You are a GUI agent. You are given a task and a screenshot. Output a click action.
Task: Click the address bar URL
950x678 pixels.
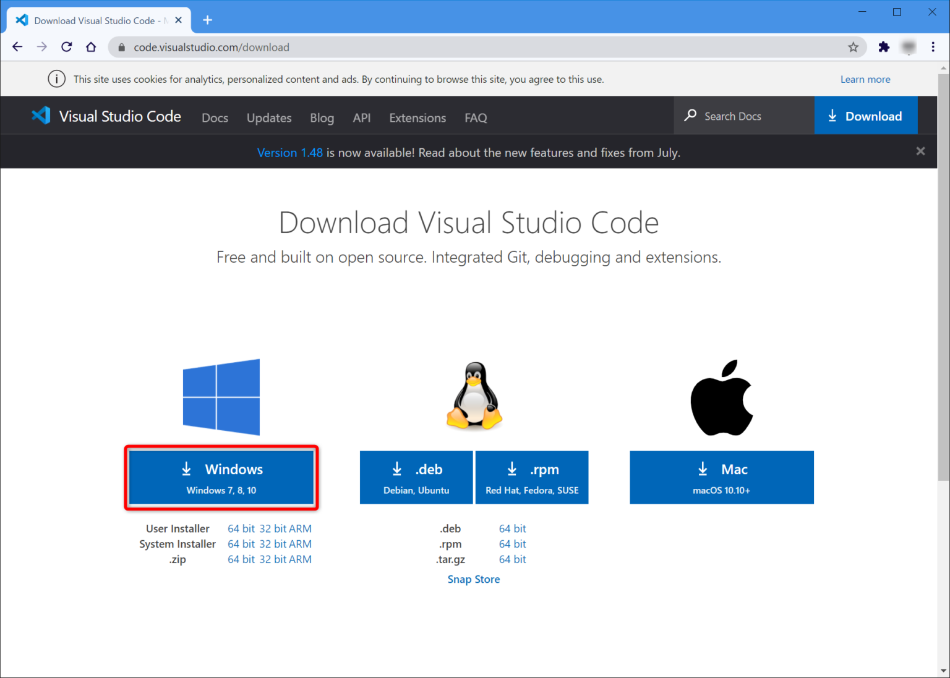point(212,47)
